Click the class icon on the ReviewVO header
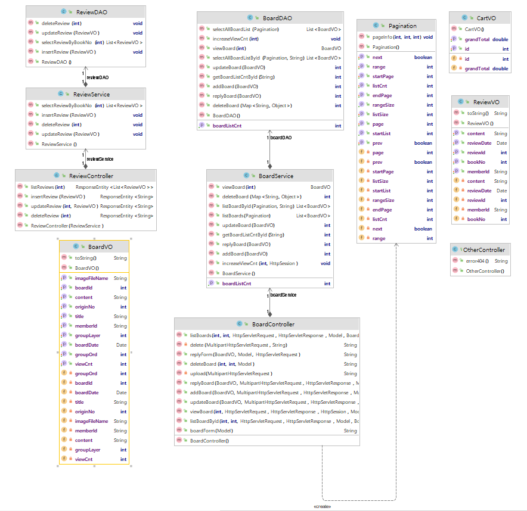 [x=460, y=101]
